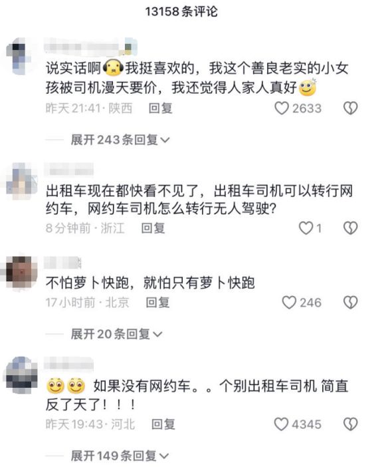
Task: Expand 展开149条回复
Action: click(x=120, y=456)
